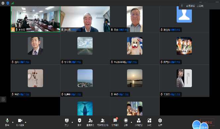Open the settings hexagon icon
The height and width of the screenshot is (129, 220).
coord(160,122)
